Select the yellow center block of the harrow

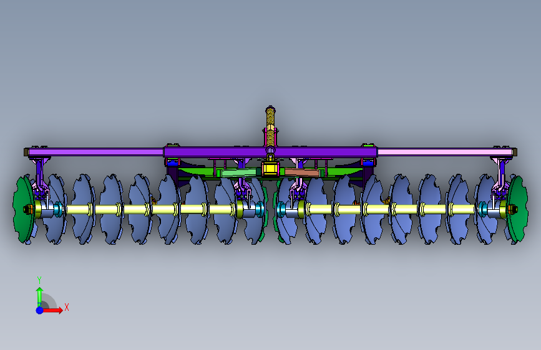tap(270, 169)
